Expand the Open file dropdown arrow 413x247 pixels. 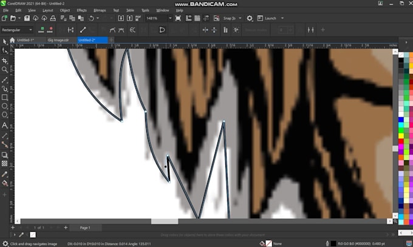[x=19, y=18]
